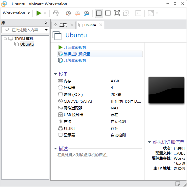This screenshot has width=187, height=187.
Task: Click the 硬盘 (SCSI) disk icon
Action: (60, 94)
